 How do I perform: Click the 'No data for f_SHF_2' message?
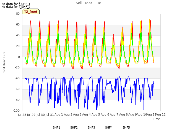point(16,7)
